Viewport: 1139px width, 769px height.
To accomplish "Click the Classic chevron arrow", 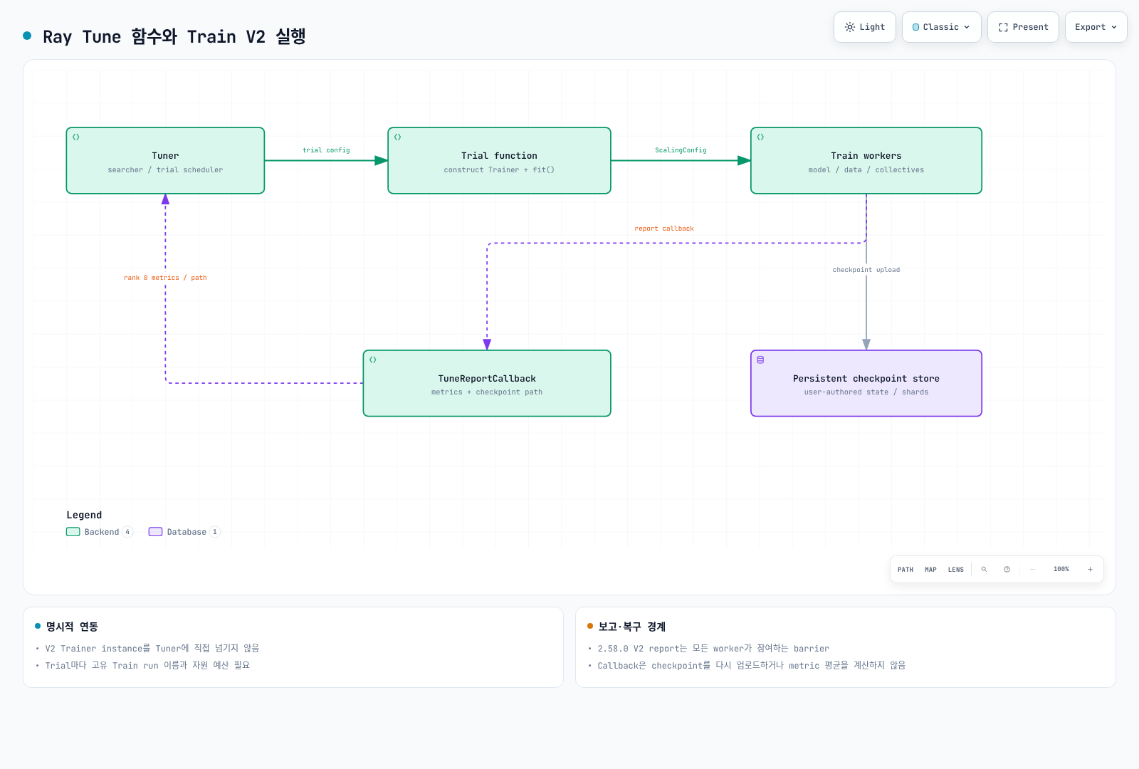I will [x=967, y=27].
